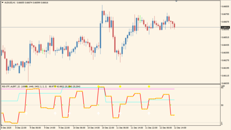
Task: Click the 0.66675 price axis label
Action: pyautogui.click(x=225, y=22)
